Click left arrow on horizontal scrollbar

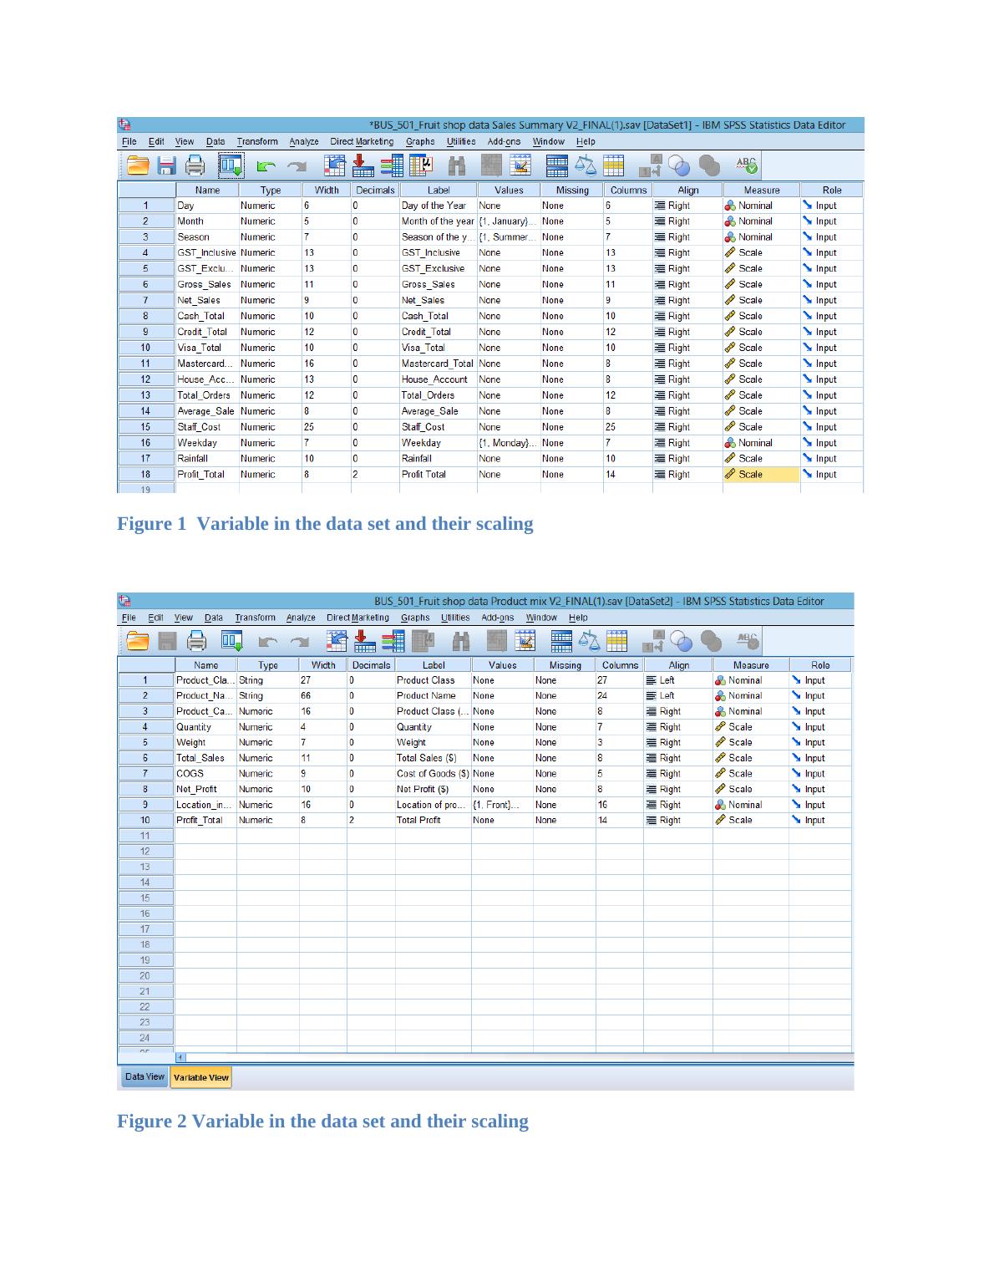tap(180, 1057)
